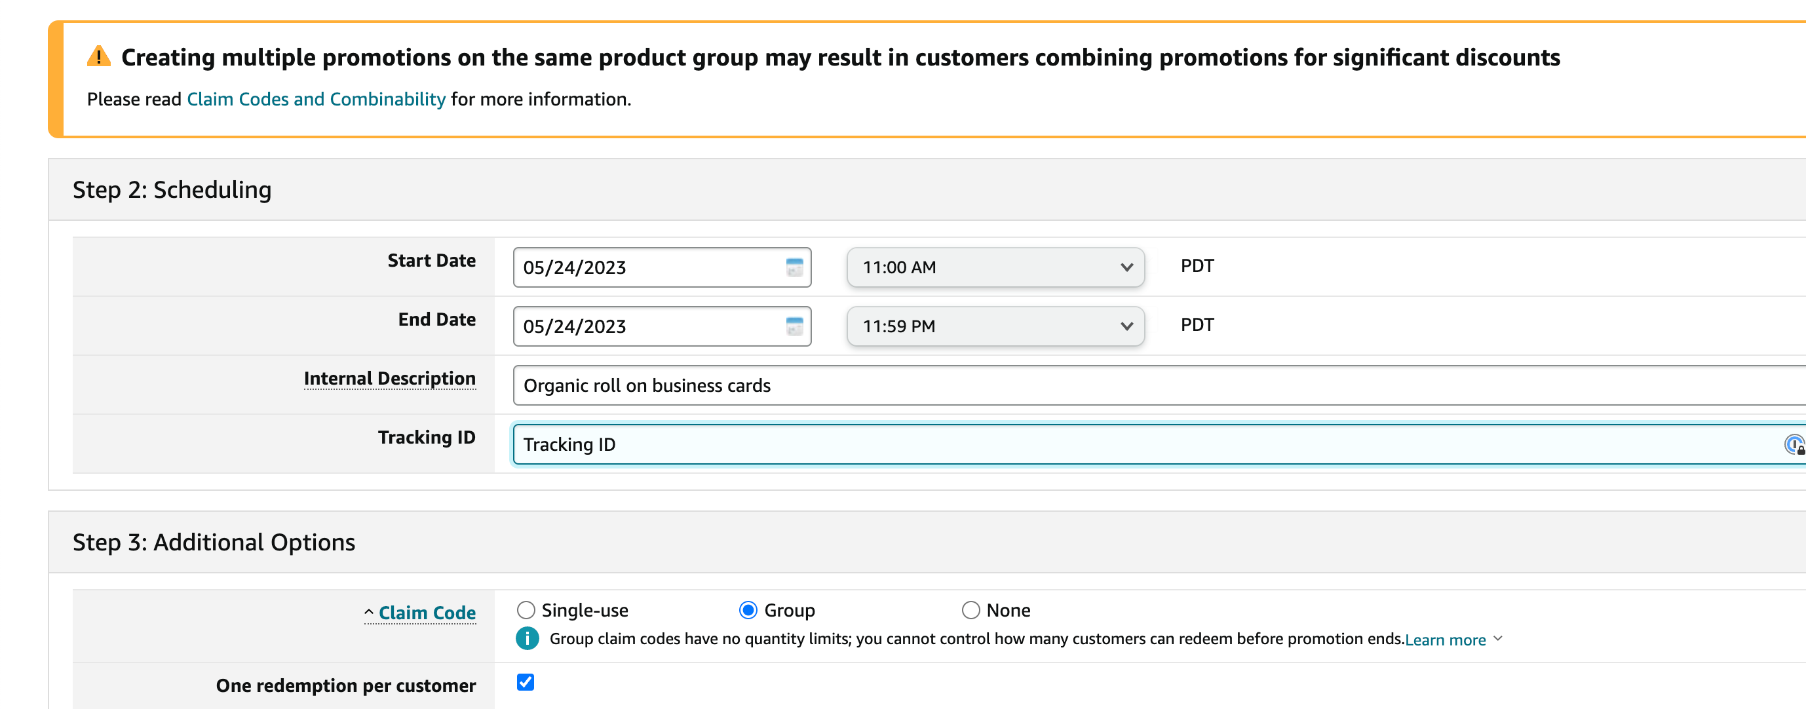Click password manager icon in Tracking ID field

1794,445
